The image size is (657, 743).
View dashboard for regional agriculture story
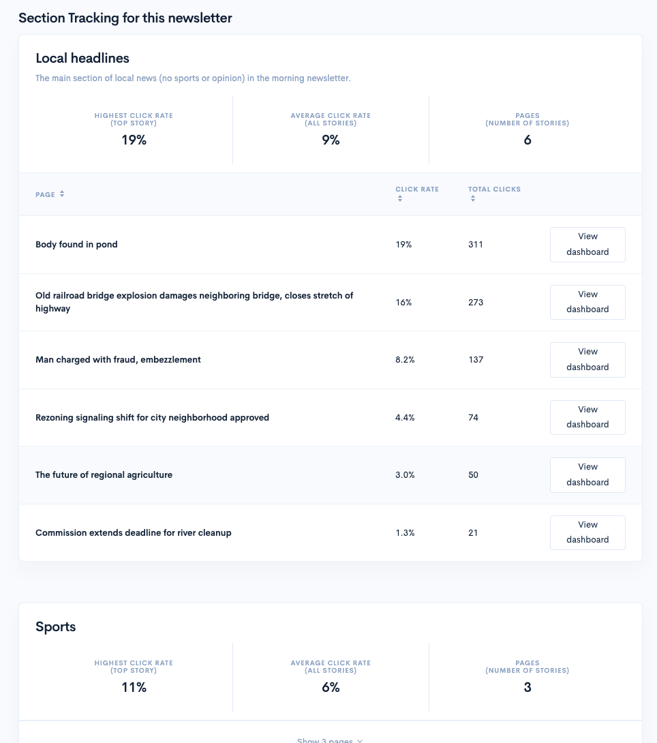(587, 474)
